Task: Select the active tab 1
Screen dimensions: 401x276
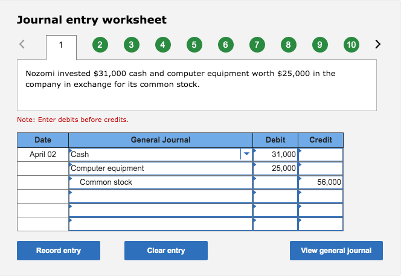Action: click(61, 47)
